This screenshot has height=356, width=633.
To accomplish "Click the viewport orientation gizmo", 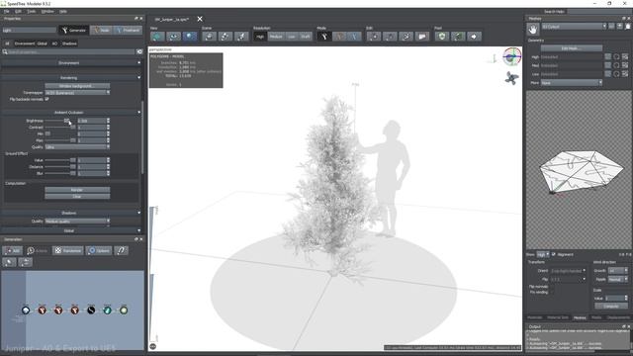I will (512, 56).
